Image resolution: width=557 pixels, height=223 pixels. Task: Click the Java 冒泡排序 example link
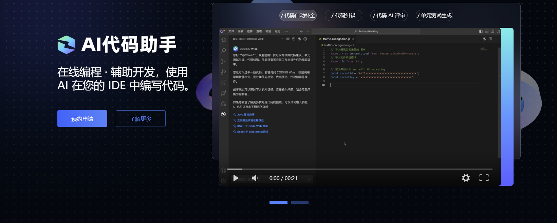coord(244,115)
